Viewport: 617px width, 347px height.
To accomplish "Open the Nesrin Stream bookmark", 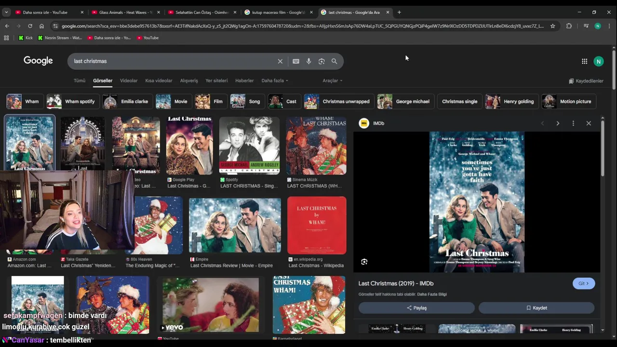I will (x=60, y=38).
